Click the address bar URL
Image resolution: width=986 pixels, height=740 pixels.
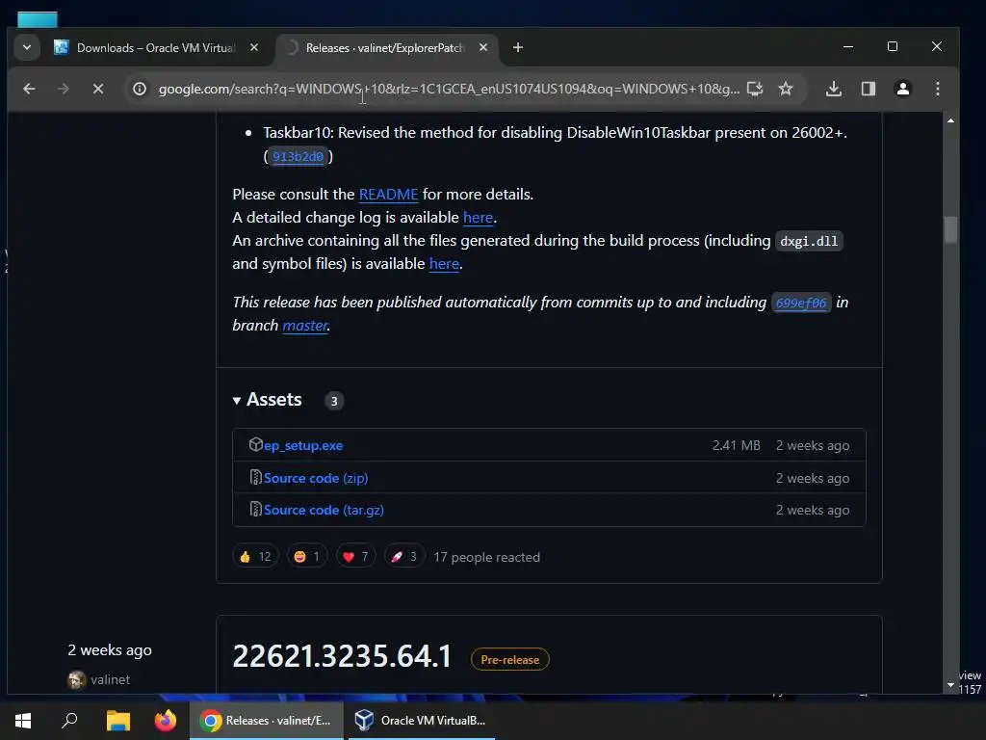click(449, 89)
